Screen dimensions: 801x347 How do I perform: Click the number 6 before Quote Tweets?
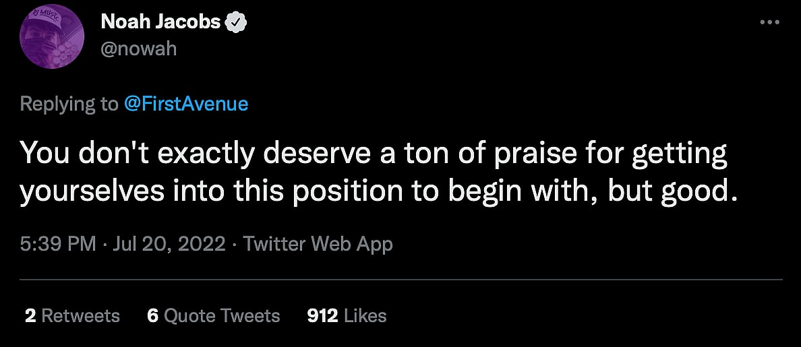(152, 315)
